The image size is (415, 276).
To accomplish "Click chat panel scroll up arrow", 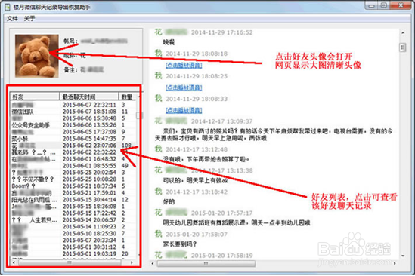I will [403, 33].
